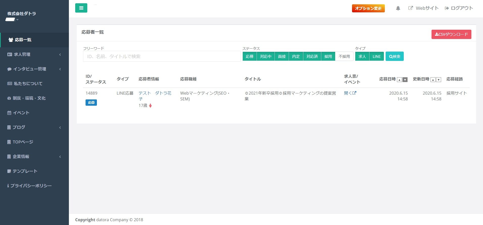Screen dimensions: 483x225
Task: Expand the 企業情報 chevron arrow
Action: point(60,157)
